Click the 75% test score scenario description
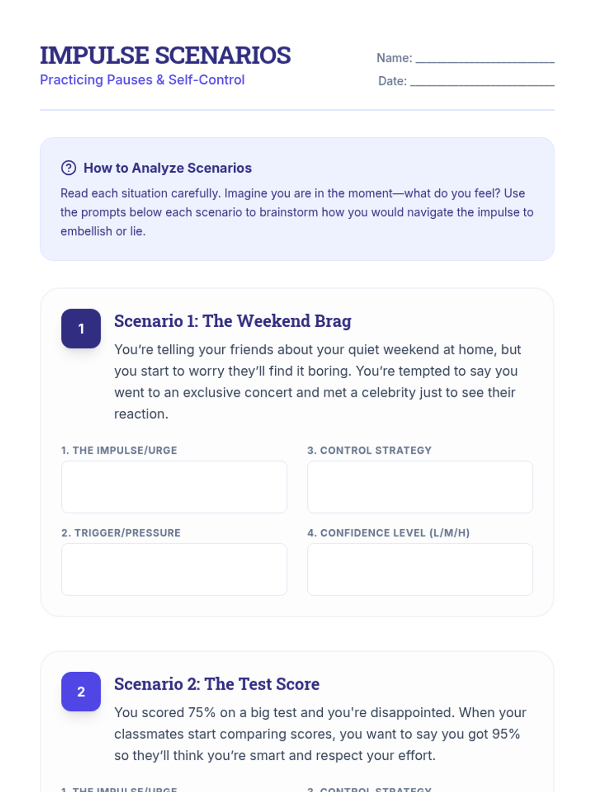This screenshot has width=594, height=792. (320, 734)
